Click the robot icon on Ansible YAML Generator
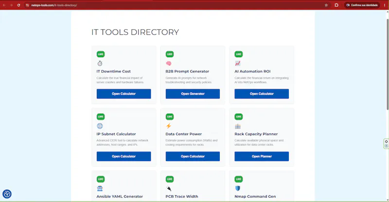The image size is (389, 202). click(100, 188)
